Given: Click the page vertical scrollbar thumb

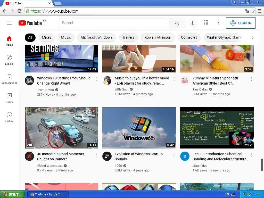Looking at the screenshot, I should coord(262,164).
